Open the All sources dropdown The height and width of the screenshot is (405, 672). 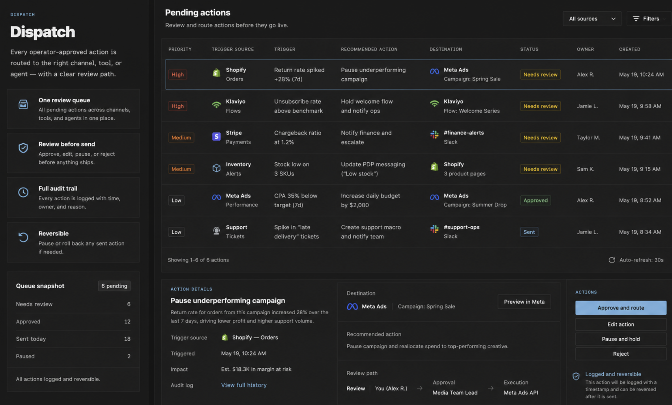pyautogui.click(x=592, y=19)
